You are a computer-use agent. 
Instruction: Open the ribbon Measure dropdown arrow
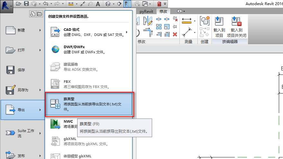[195, 21]
